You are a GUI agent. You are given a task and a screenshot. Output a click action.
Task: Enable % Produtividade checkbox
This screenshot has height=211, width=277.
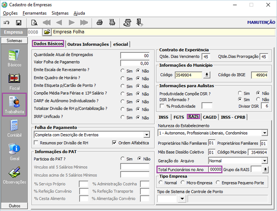(162, 106)
